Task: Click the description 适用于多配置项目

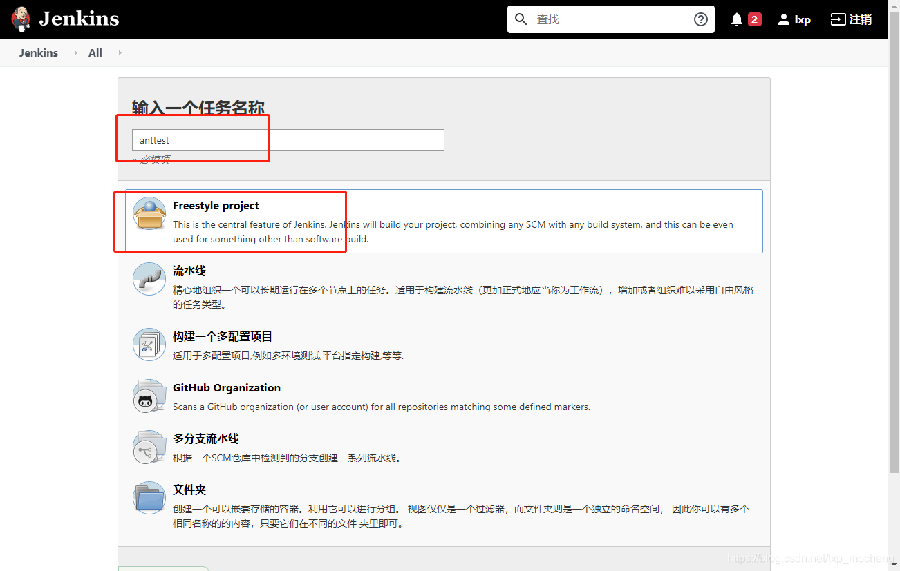Action: 288,356
